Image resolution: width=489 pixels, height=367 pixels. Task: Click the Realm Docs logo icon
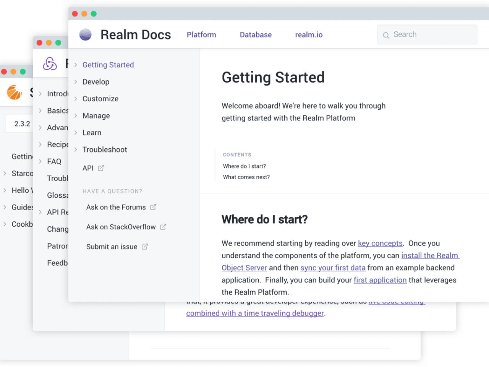click(86, 34)
